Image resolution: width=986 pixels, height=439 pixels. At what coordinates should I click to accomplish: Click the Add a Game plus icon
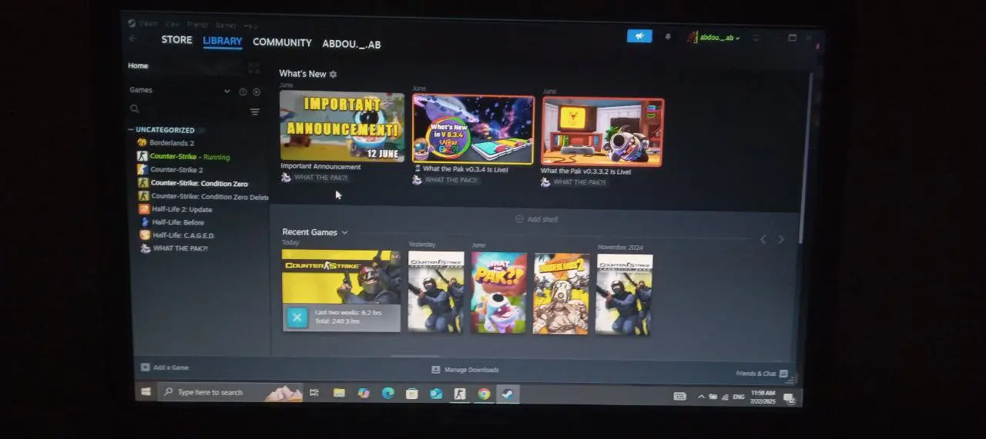[145, 367]
